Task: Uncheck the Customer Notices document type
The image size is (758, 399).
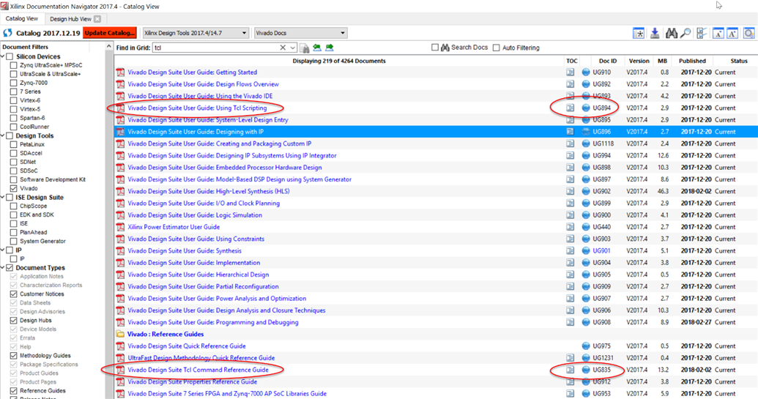Action: point(13,294)
